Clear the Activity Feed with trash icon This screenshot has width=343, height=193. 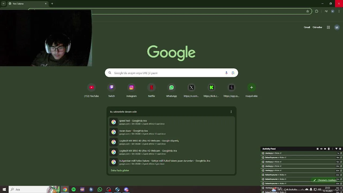tap(329, 149)
